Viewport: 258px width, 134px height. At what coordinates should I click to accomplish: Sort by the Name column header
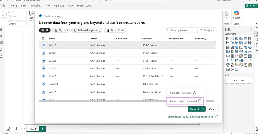pyautogui.click(x=52, y=39)
